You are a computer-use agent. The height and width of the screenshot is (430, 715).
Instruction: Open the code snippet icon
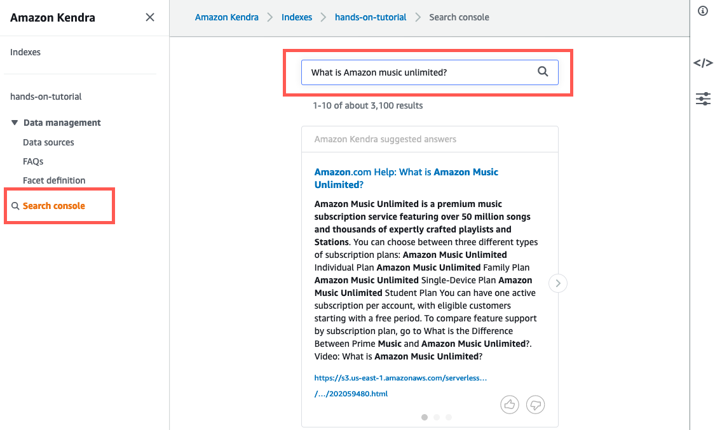[702, 63]
